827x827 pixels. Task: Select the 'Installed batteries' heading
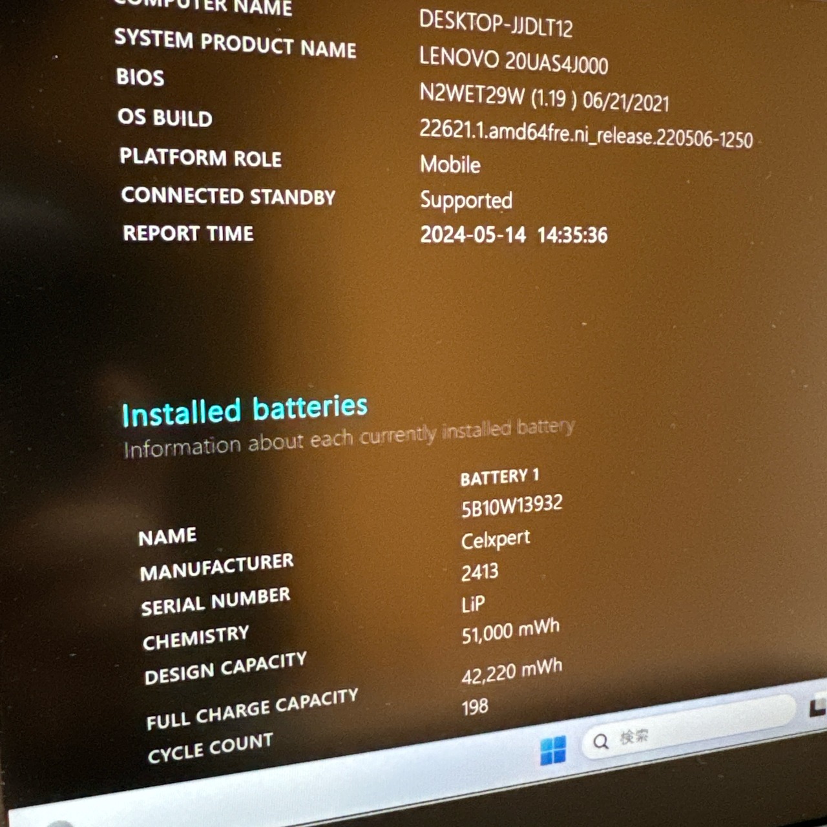coord(245,410)
